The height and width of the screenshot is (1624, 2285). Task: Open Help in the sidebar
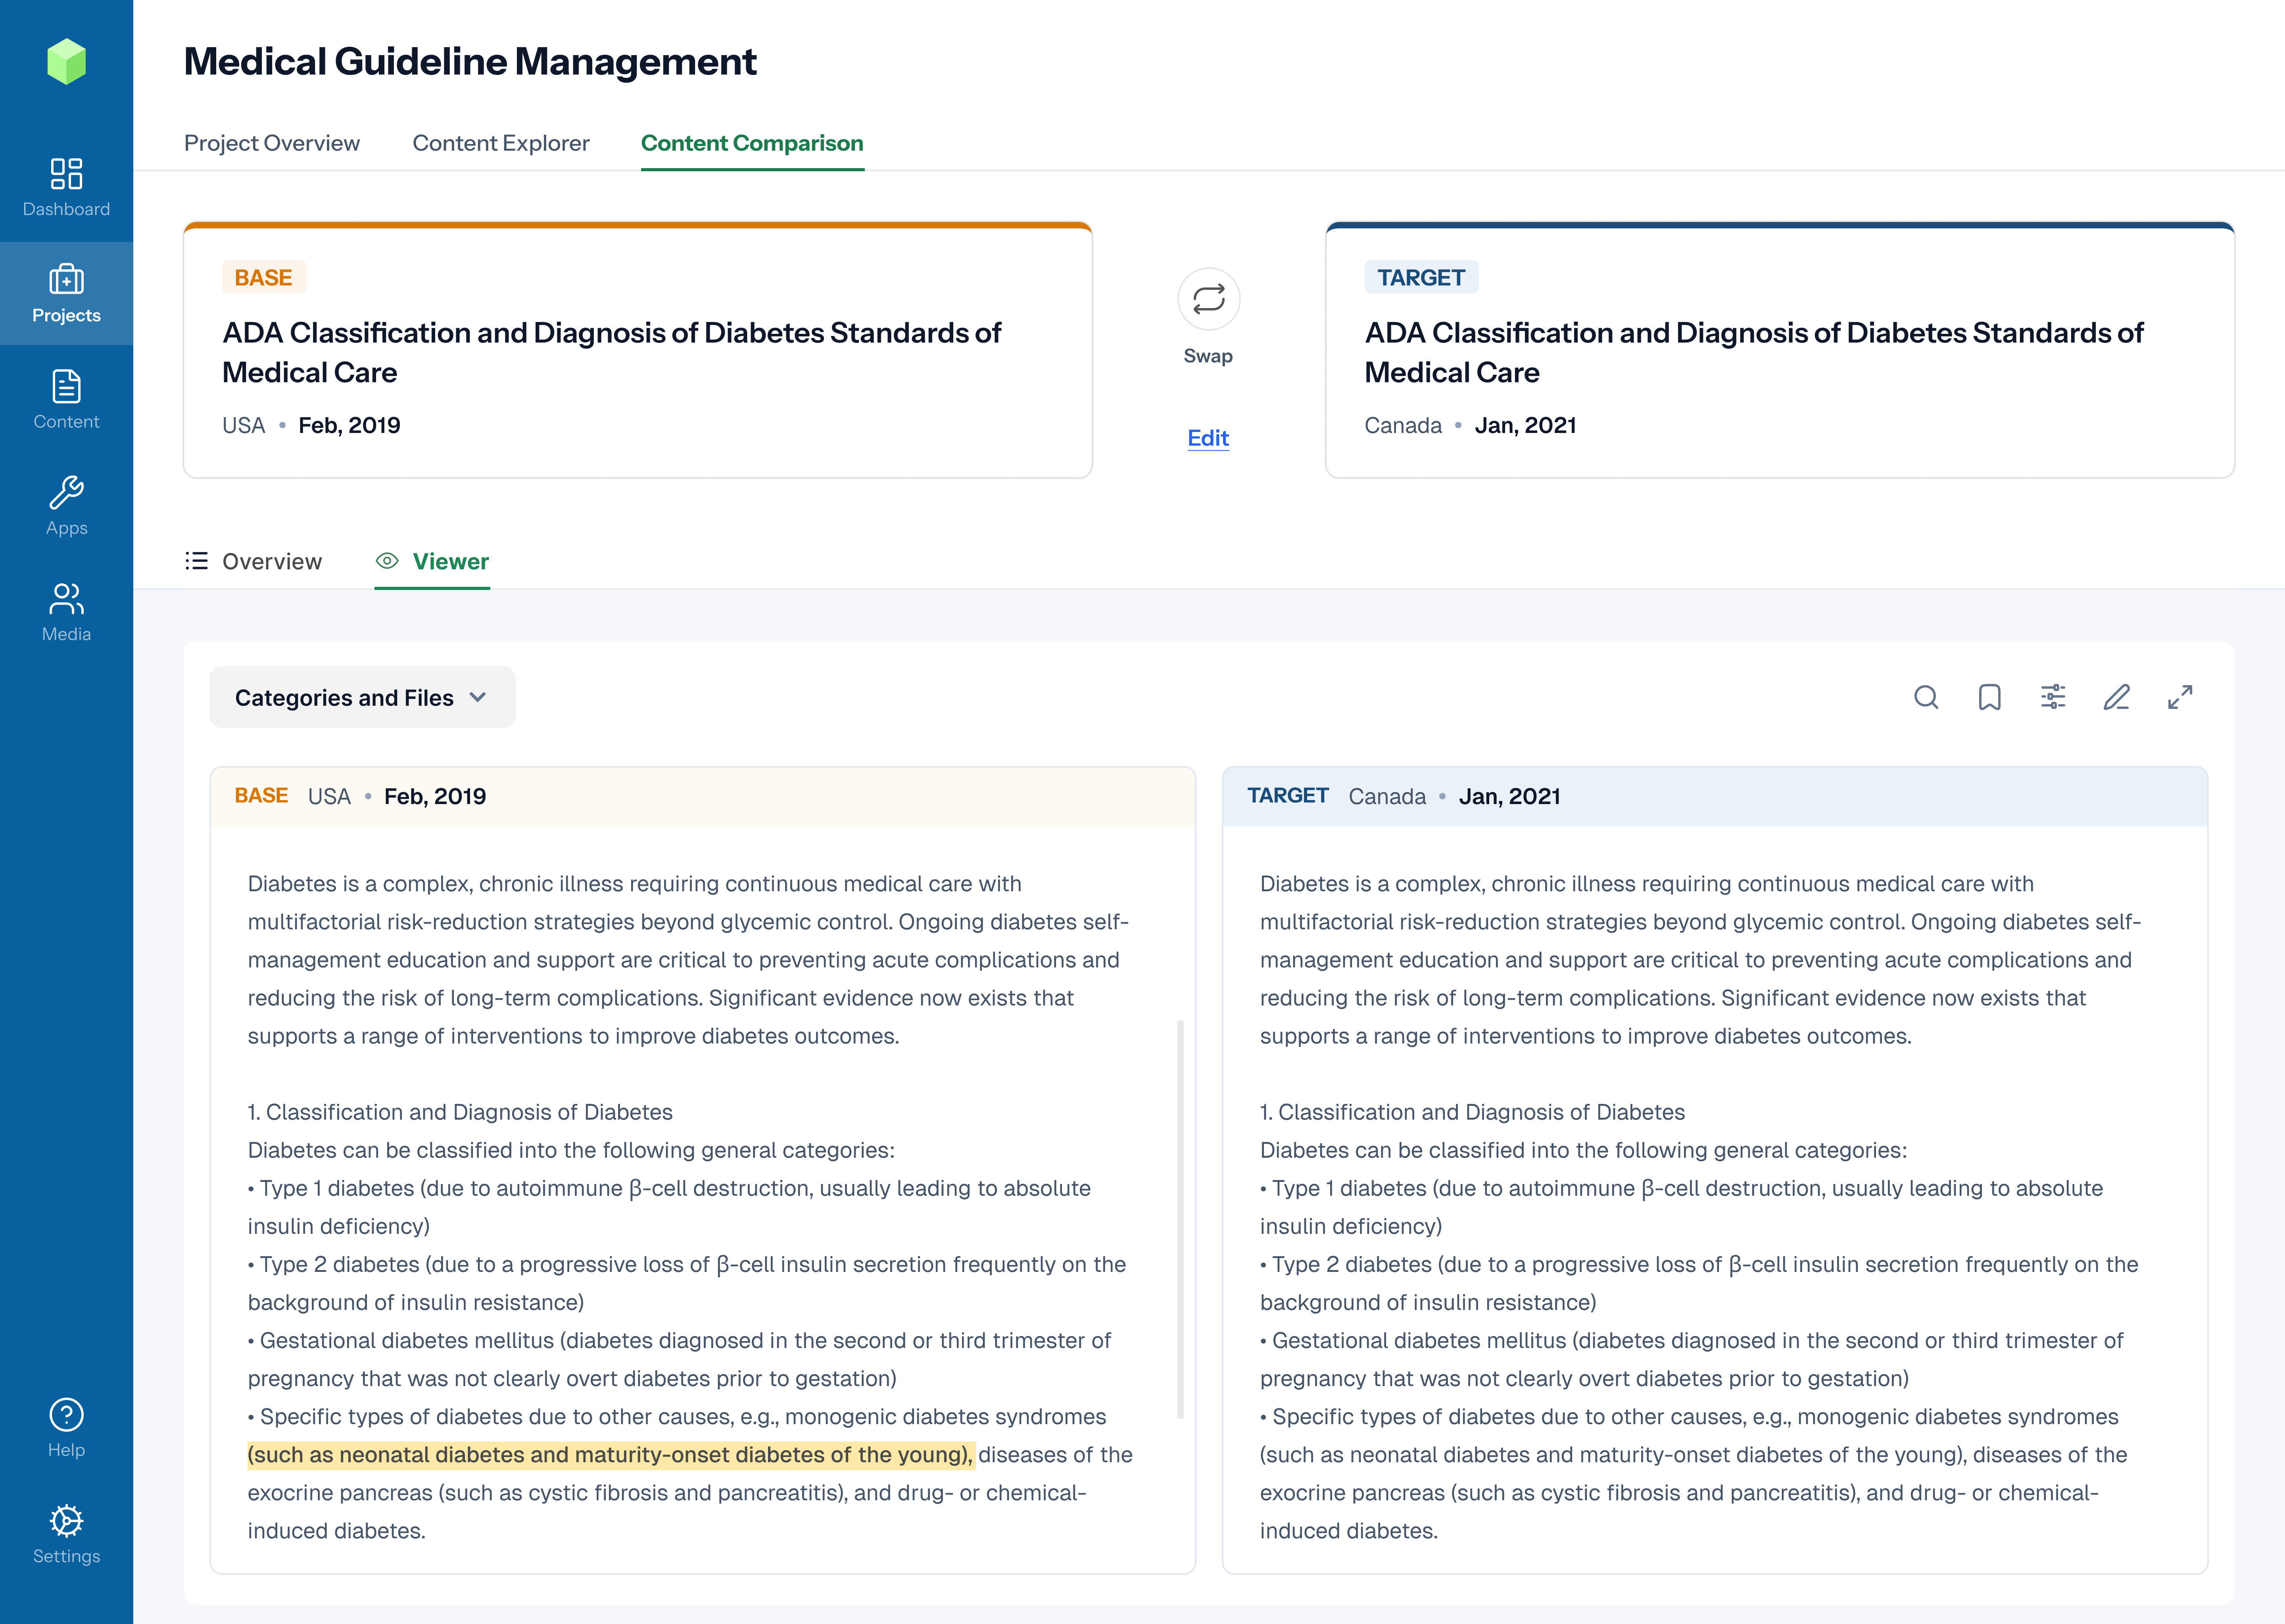(66, 1428)
